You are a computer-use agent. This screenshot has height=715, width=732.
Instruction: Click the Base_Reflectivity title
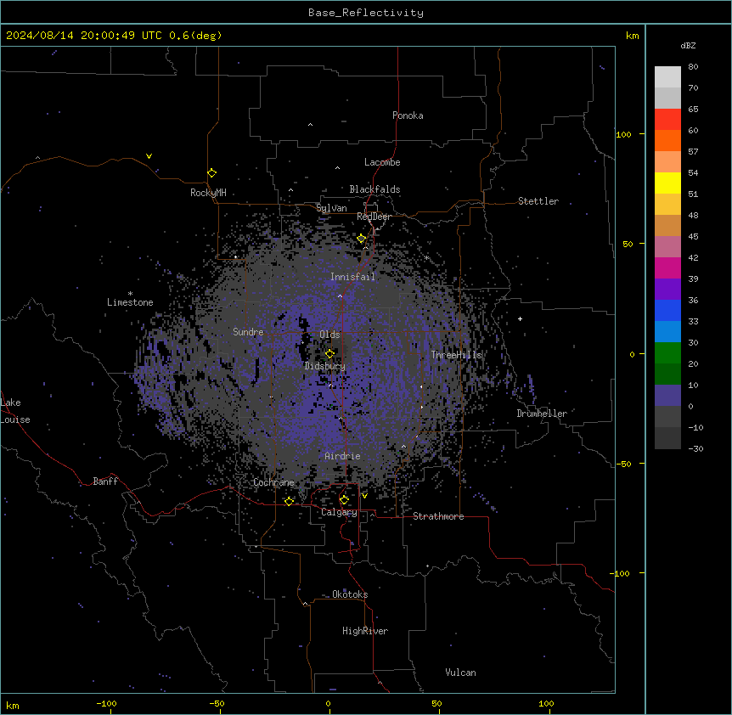366,13
